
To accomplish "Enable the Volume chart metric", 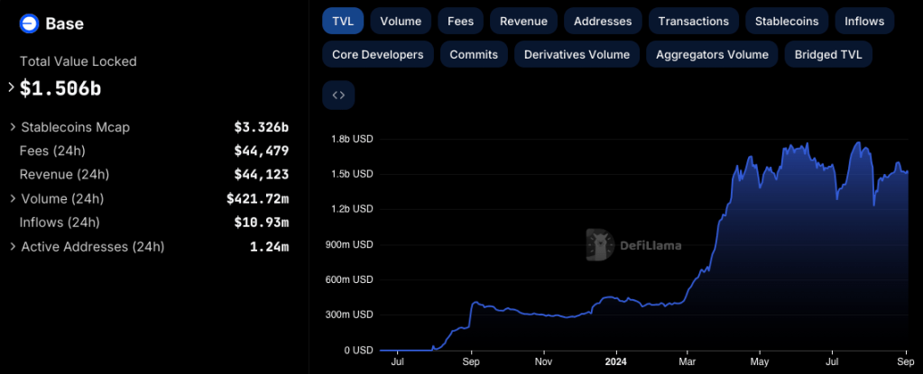I will click(401, 21).
